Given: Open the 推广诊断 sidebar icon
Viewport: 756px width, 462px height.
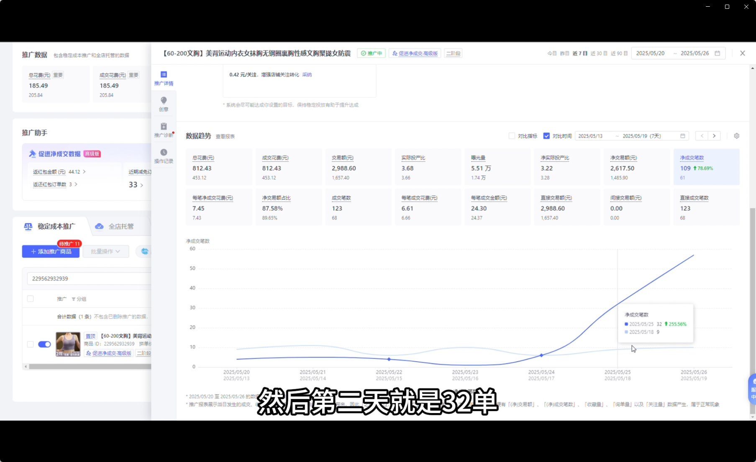Looking at the screenshot, I should pyautogui.click(x=164, y=129).
